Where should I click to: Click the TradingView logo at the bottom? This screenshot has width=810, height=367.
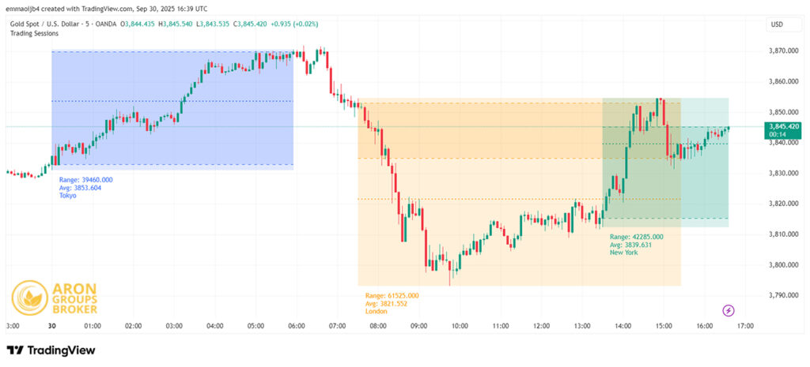[x=51, y=350]
